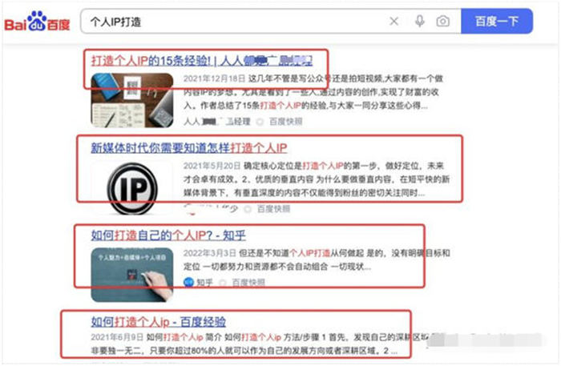Click the IP logo thumbnail
This screenshot has height=366, width=561.
(132, 188)
